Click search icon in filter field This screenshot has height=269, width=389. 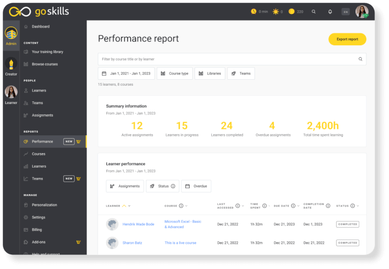(360, 59)
